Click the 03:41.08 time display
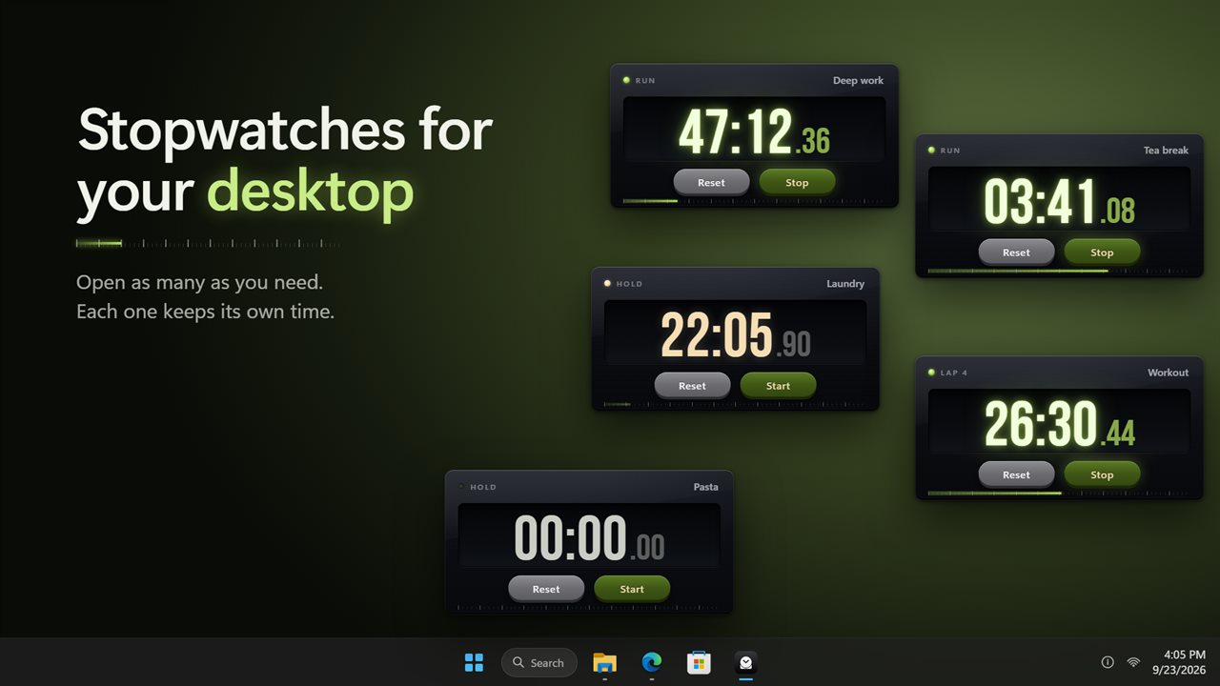Viewport: 1220px width, 686px height. coord(1059,201)
